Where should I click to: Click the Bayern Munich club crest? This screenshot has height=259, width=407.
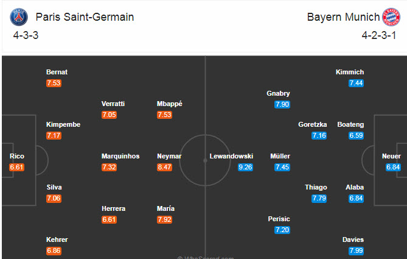tap(391, 17)
